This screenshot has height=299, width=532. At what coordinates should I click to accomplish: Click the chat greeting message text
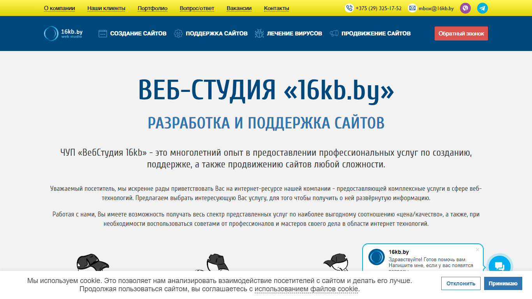point(431,265)
